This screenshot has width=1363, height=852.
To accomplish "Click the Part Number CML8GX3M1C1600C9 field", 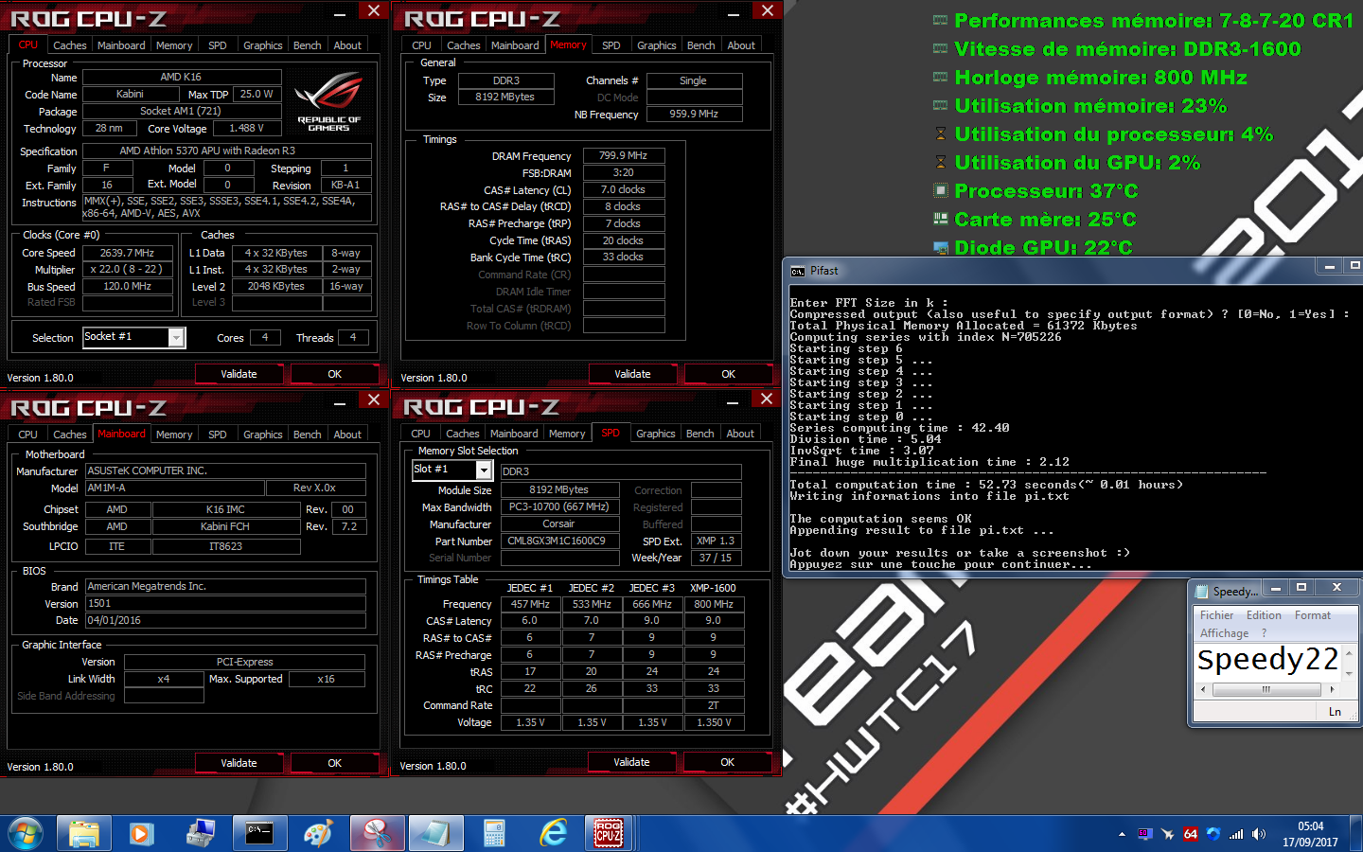I will [x=559, y=541].
